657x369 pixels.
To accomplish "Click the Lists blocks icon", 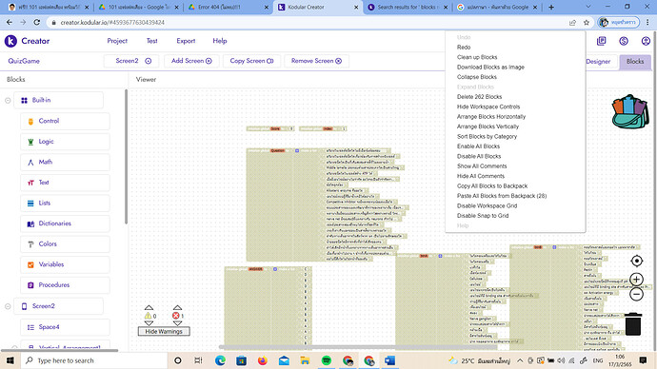I will coord(30,203).
